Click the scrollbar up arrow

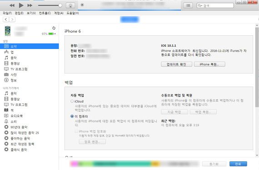(x=257, y=25)
